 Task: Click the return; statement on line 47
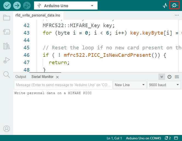[x=59, y=63]
